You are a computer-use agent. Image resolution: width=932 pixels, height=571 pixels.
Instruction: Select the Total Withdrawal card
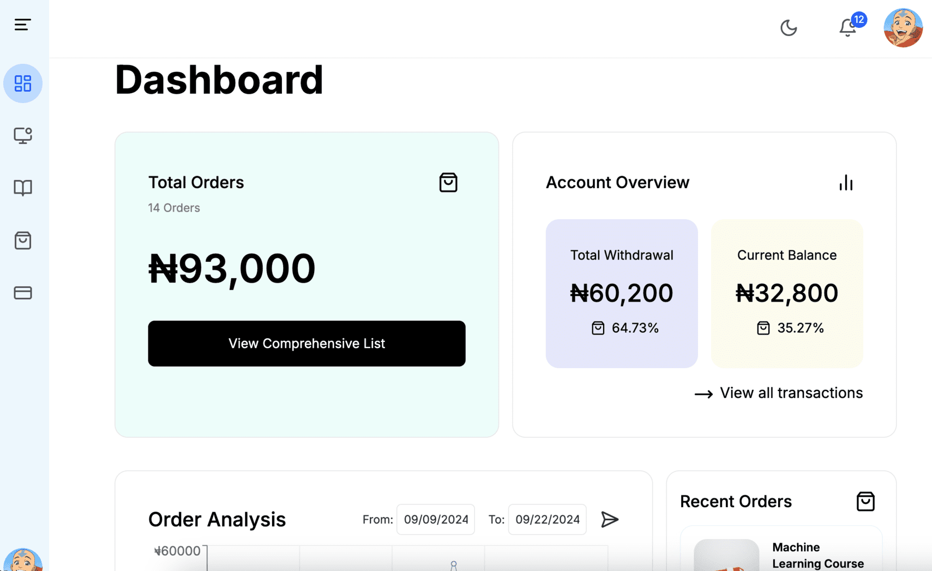(622, 293)
